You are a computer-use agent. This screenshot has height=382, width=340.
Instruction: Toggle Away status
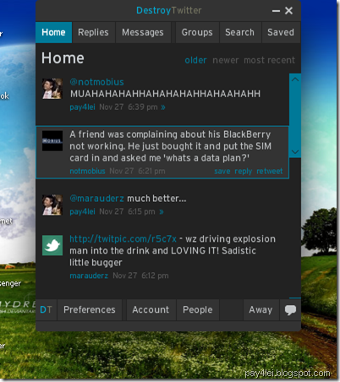(260, 310)
